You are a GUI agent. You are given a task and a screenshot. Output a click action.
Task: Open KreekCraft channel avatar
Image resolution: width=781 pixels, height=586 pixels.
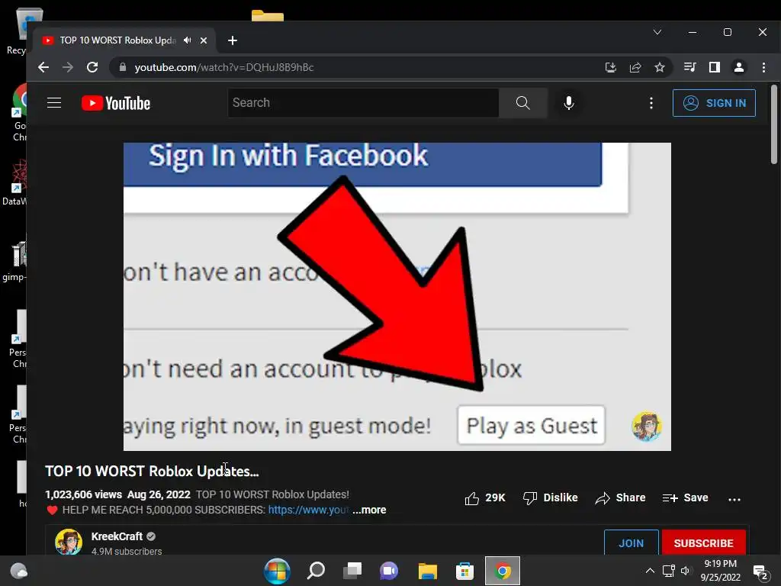click(x=69, y=542)
